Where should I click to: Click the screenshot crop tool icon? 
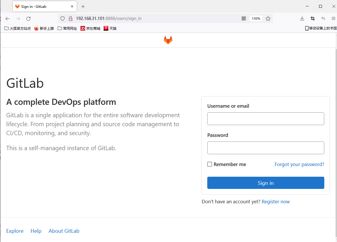tap(312, 18)
